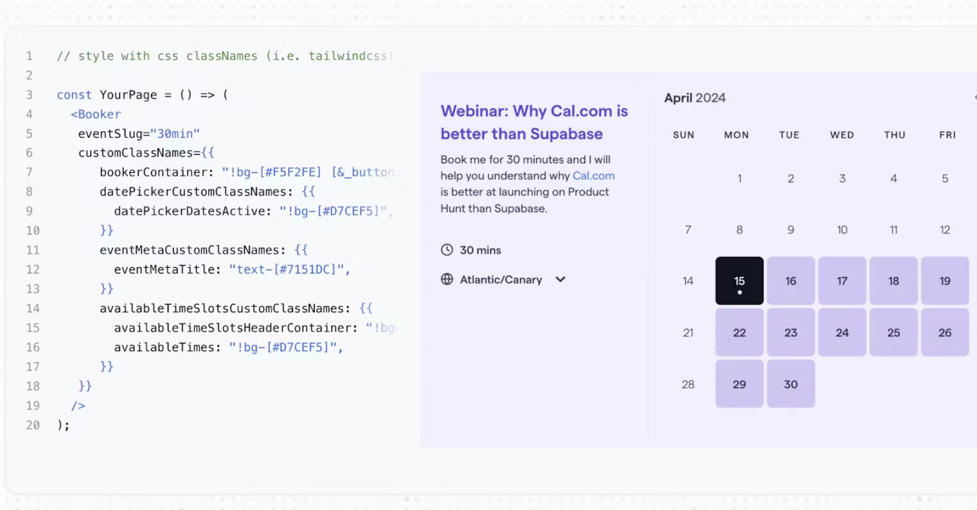
Task: Choose April 23 in date picker
Action: (791, 332)
